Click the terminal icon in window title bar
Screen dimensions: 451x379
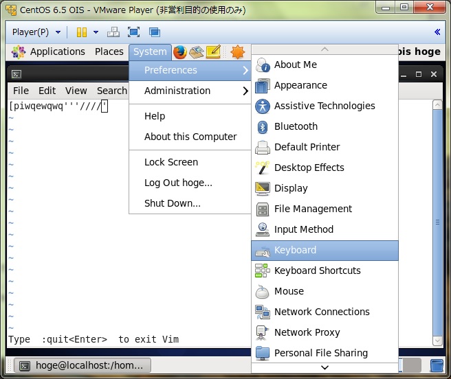16,74
